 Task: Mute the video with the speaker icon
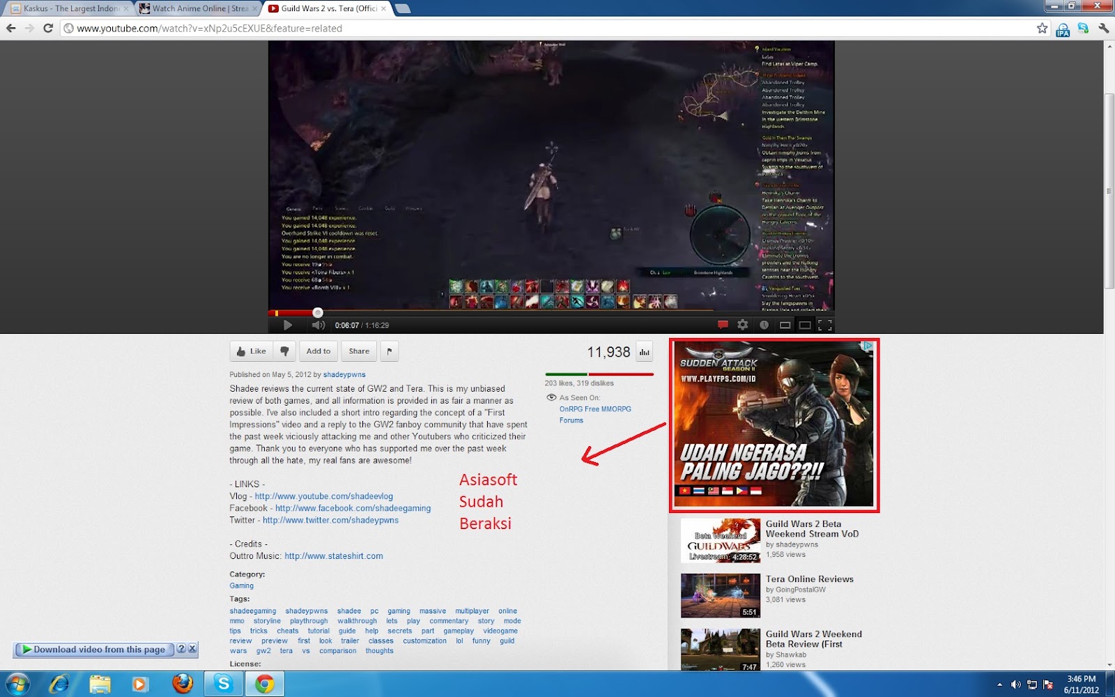coord(318,325)
